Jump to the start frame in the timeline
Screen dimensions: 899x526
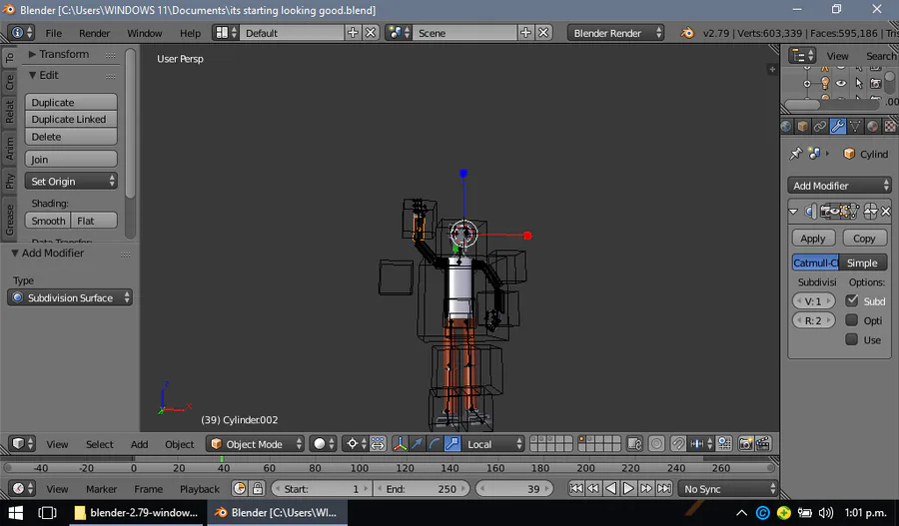[x=576, y=489]
